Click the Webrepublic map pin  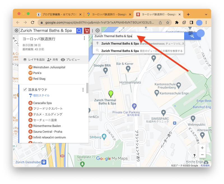193,119
